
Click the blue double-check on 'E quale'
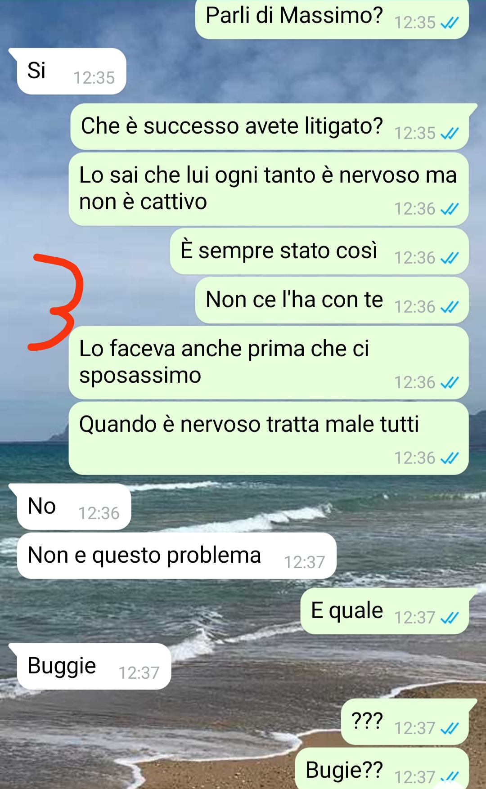450,618
